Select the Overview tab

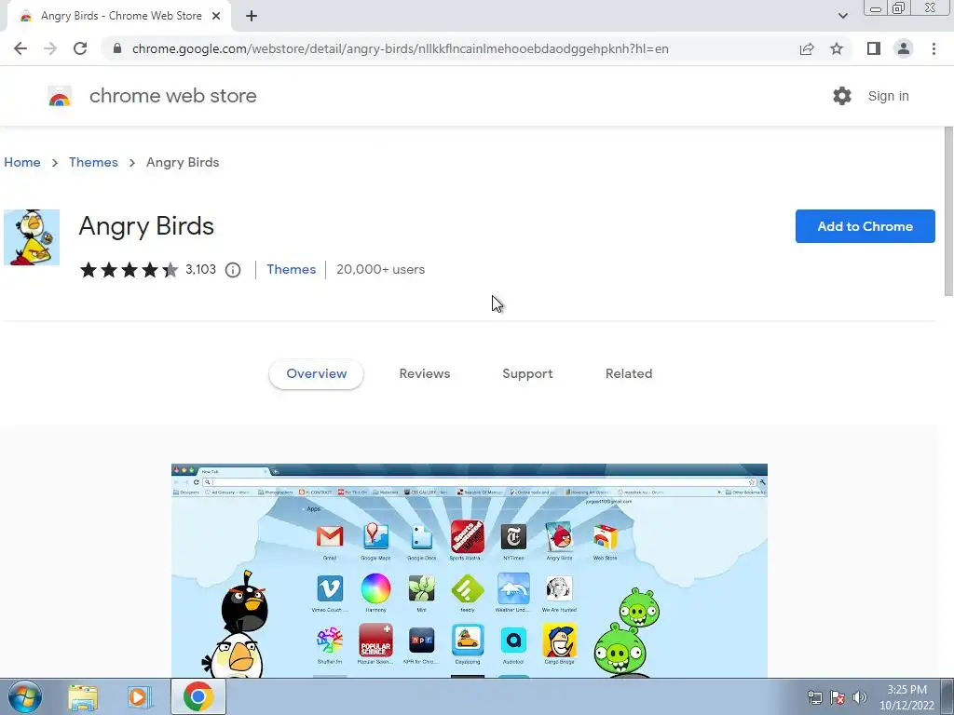point(317,374)
